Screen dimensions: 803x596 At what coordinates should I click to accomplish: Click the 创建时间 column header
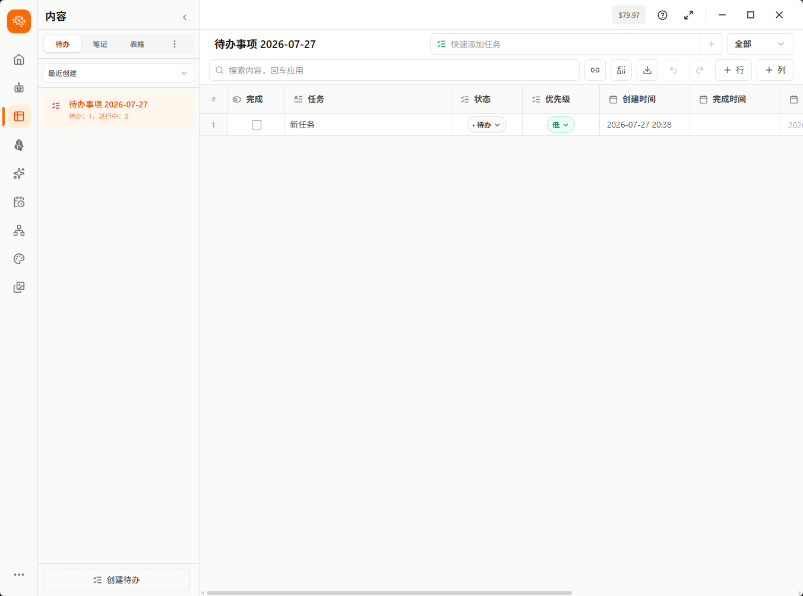[645, 99]
